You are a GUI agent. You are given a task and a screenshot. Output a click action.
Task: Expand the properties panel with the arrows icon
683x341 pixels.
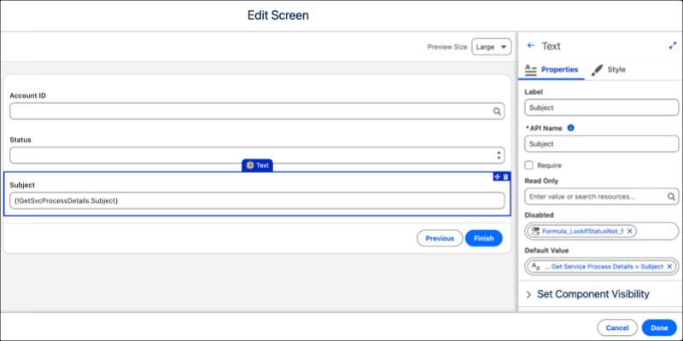click(x=673, y=46)
